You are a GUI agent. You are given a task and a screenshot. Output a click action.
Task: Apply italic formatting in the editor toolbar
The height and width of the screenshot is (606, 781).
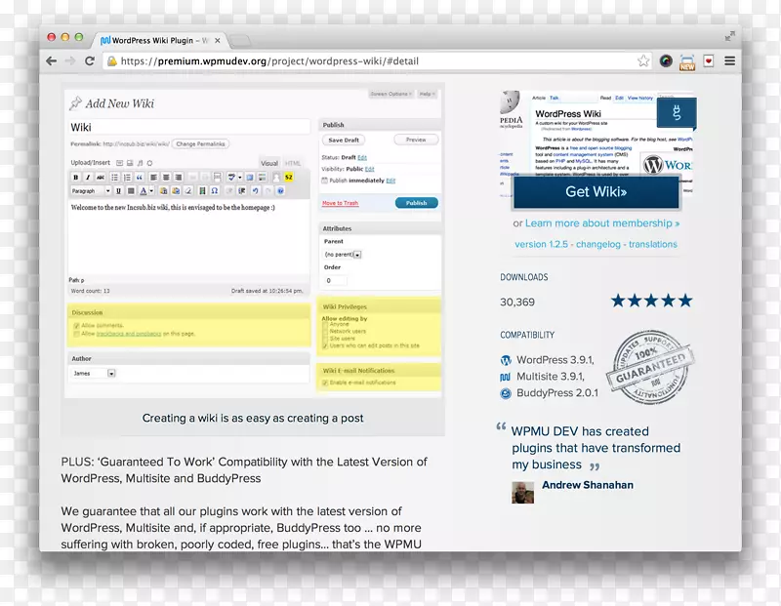tap(88, 178)
